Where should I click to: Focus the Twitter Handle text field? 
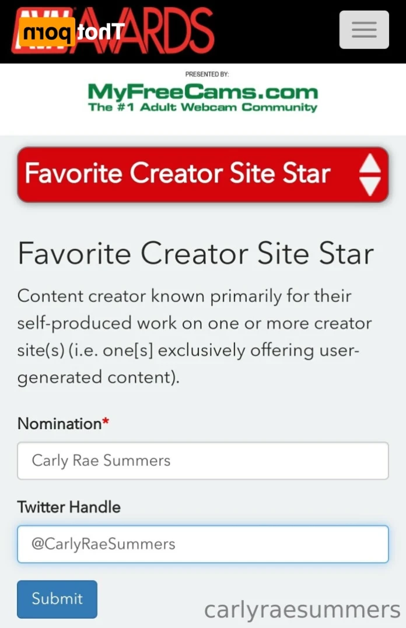[x=203, y=544]
